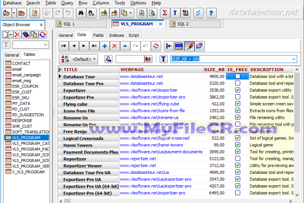The height and width of the screenshot is (203, 304).
Task: Uncheck IS_FREE for Flying cube row
Action: point(237,104)
